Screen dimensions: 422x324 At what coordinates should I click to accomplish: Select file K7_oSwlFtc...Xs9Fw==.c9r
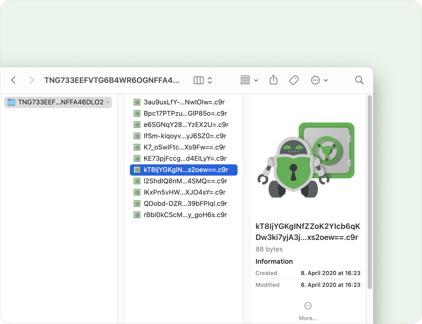coord(184,147)
